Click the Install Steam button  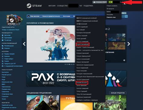pos(100,2)
